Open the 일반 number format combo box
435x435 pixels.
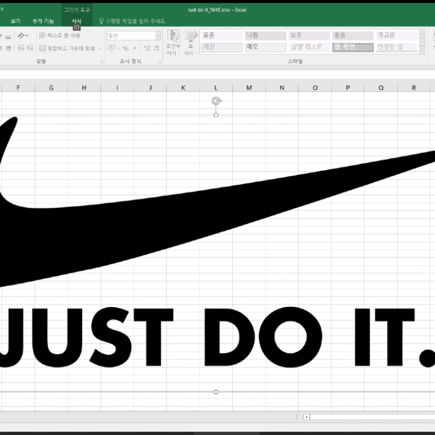[x=133, y=35]
